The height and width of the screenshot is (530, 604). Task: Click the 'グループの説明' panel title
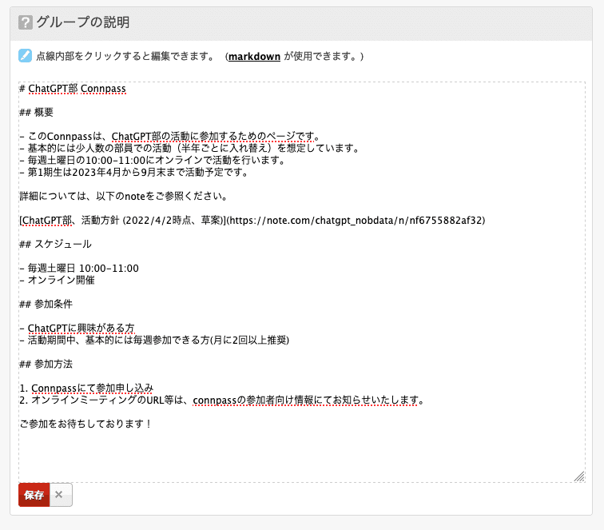[83, 22]
